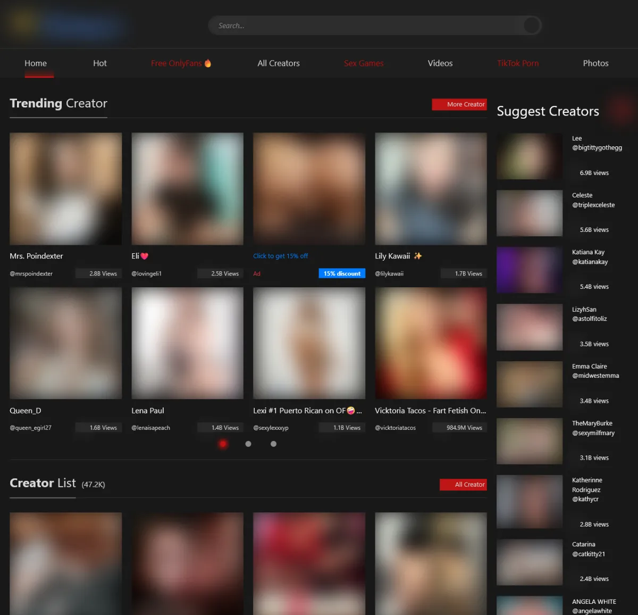The height and width of the screenshot is (615, 638).
Task: Focus the Search input field
Action: pos(367,26)
